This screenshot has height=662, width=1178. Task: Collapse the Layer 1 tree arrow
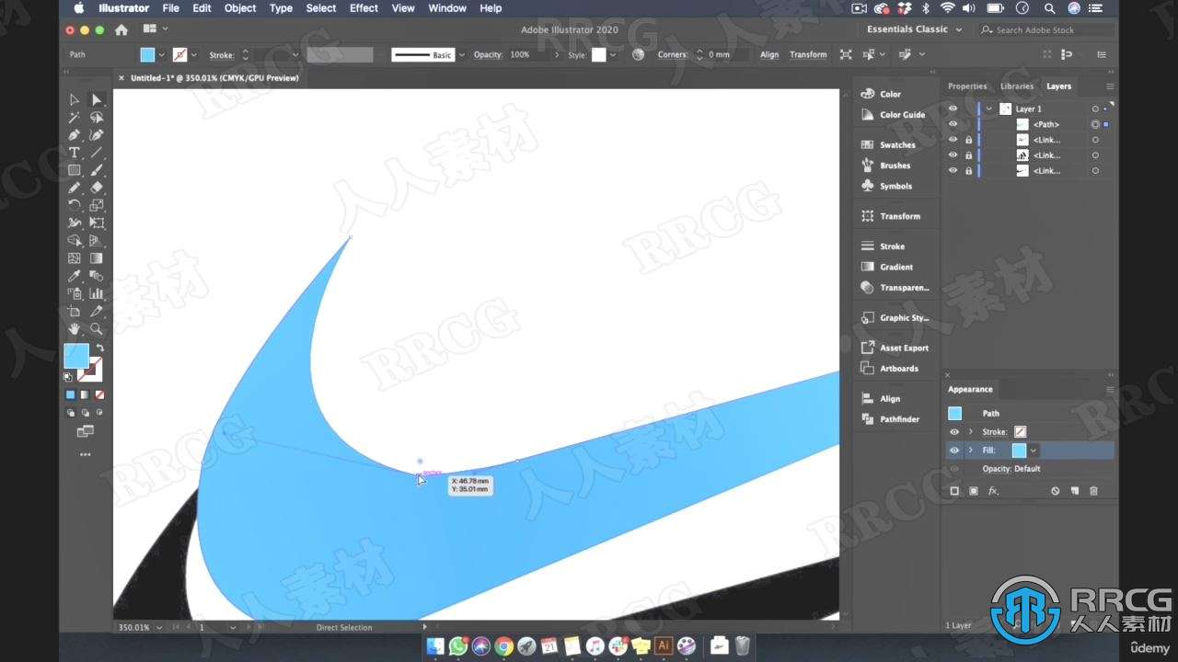click(x=989, y=108)
